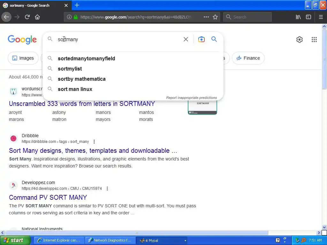This screenshot has width=327, height=245.
Task: Choose suggestion sortedmanytomanyfield
Action: 133,59
